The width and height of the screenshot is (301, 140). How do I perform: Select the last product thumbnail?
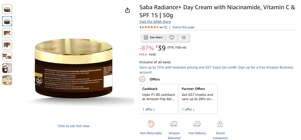pos(7,80)
